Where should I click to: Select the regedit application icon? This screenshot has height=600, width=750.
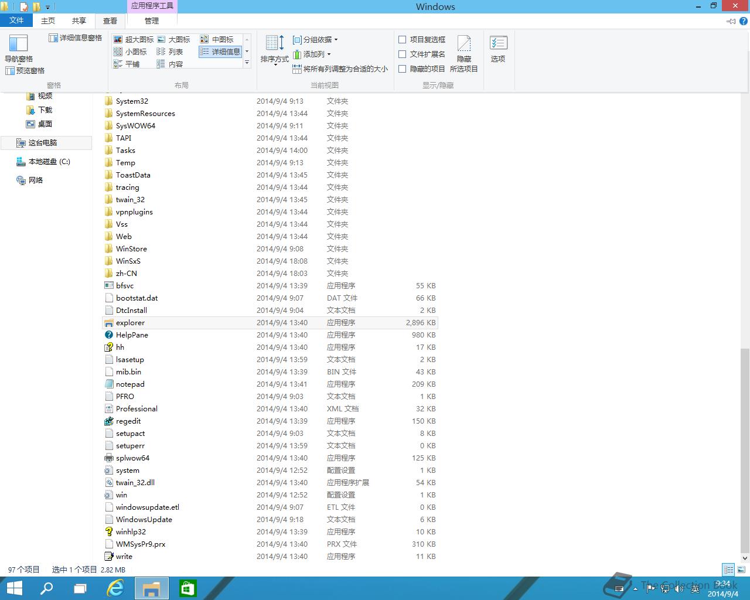coord(108,421)
